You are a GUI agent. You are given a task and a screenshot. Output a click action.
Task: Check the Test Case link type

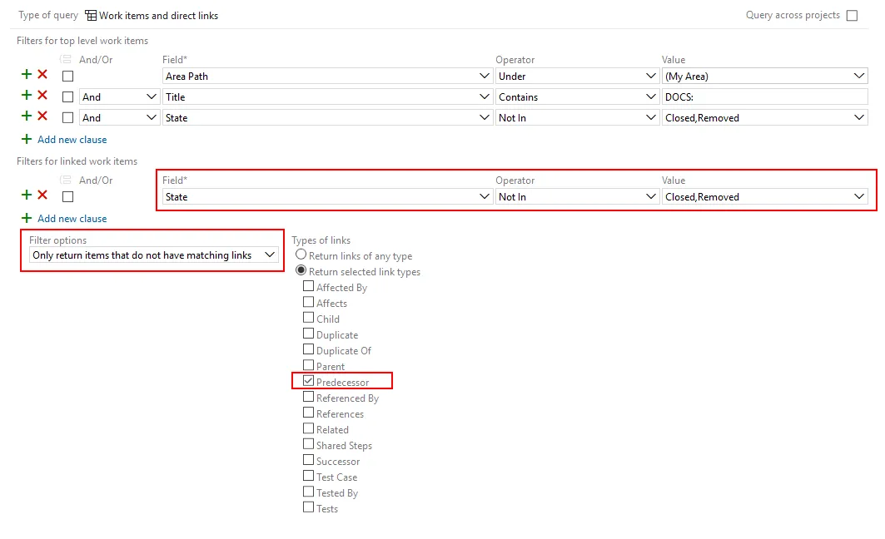pos(308,476)
